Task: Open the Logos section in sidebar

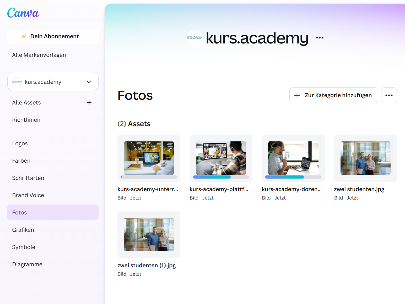Action: pyautogui.click(x=20, y=143)
